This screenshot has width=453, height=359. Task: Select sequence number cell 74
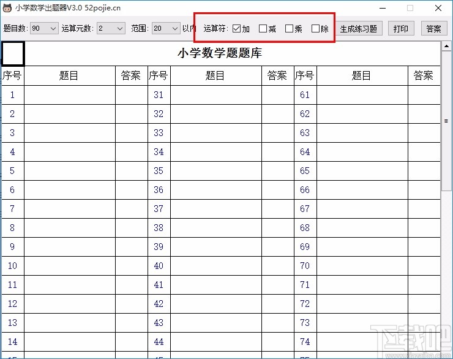pyautogui.click(x=305, y=342)
